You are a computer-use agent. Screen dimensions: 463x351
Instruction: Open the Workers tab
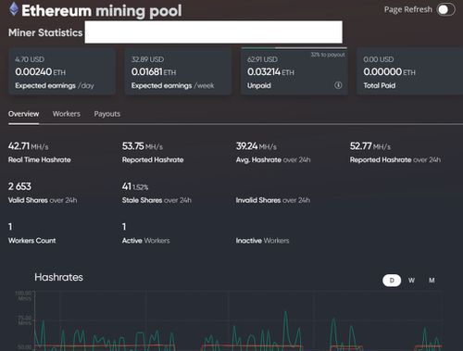click(x=67, y=114)
